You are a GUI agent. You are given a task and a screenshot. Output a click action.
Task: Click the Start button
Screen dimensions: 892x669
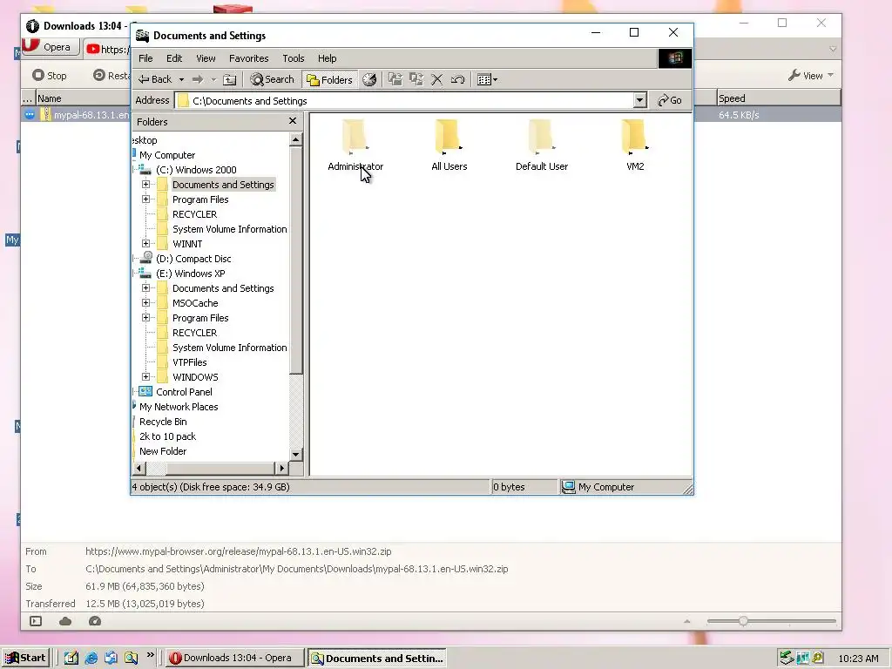25,659
